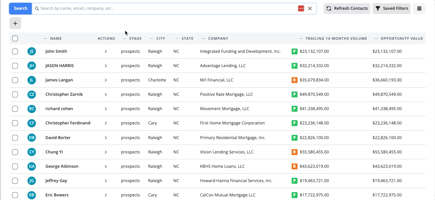Click the Actions column header
This screenshot has height=200, width=435.
point(106,38)
